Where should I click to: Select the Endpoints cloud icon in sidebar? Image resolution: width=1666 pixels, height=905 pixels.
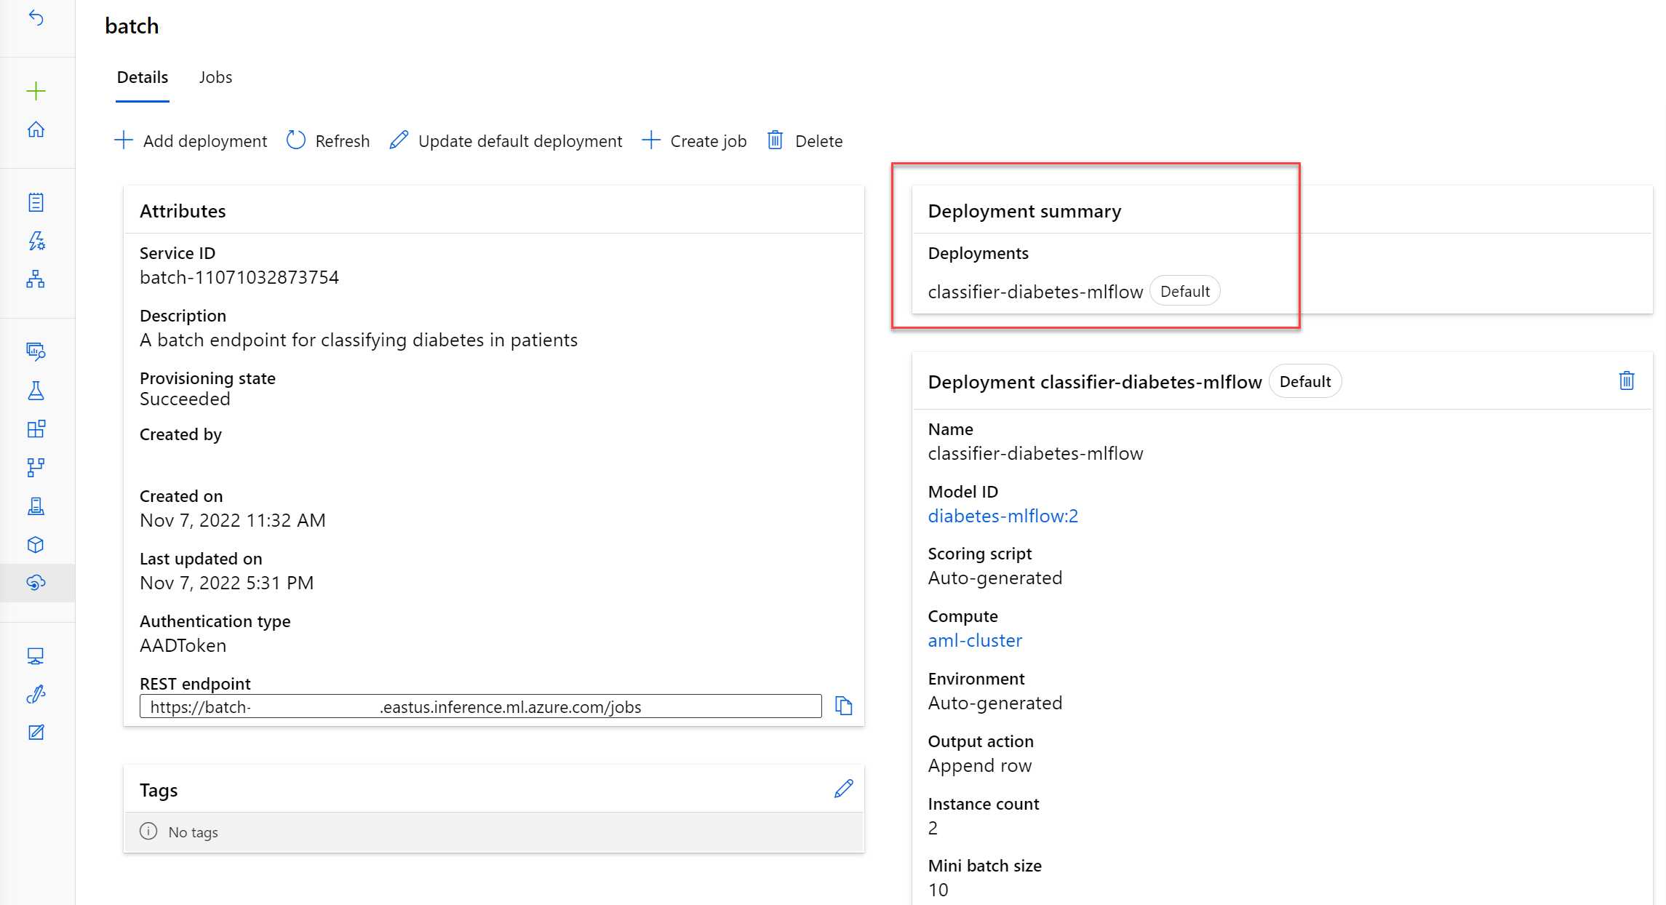(x=36, y=583)
